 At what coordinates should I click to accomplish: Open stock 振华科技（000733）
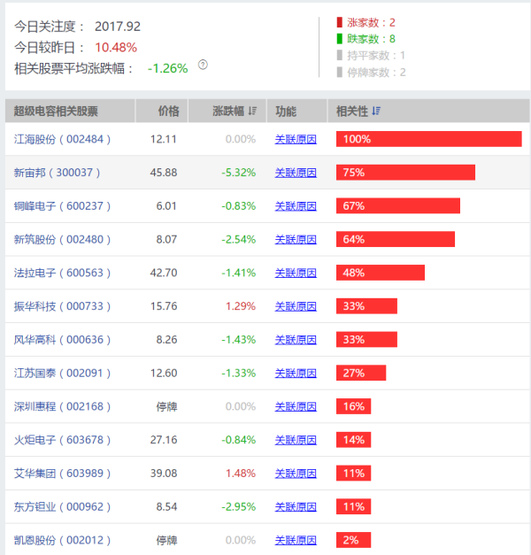(62, 306)
